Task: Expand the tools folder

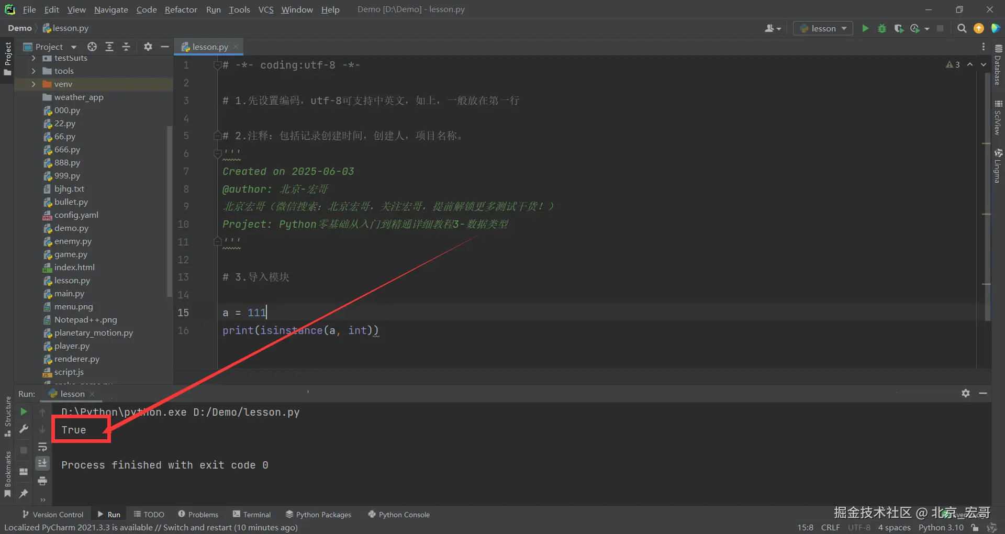Action: pyautogui.click(x=33, y=71)
